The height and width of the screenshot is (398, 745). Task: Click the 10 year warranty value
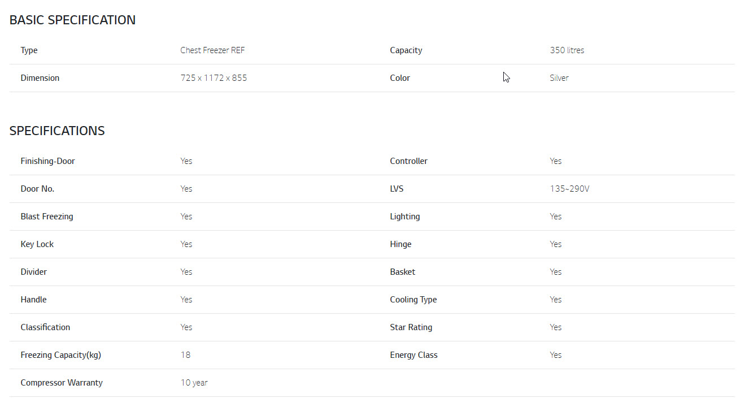click(x=194, y=383)
